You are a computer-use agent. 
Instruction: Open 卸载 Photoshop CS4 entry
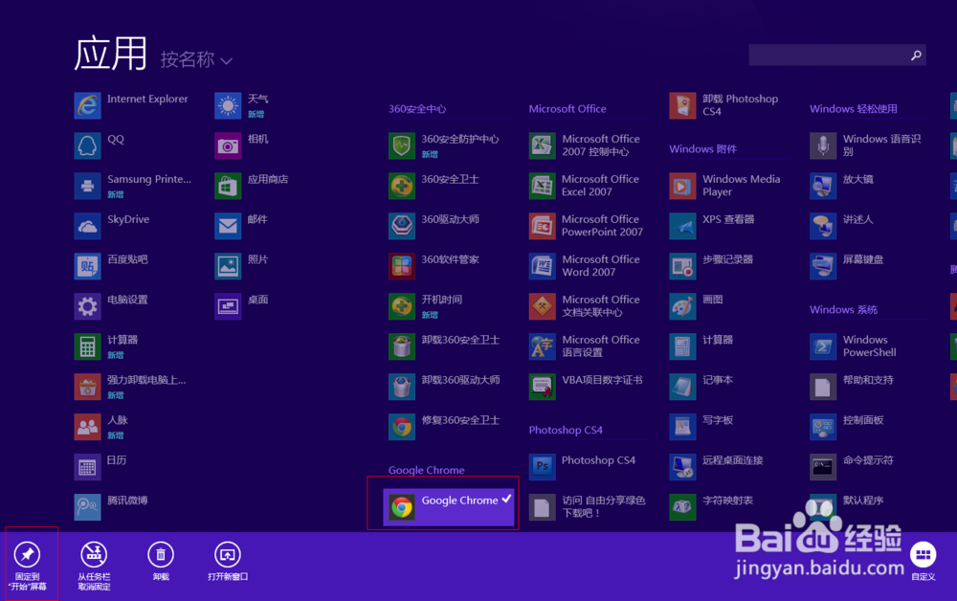(x=726, y=105)
